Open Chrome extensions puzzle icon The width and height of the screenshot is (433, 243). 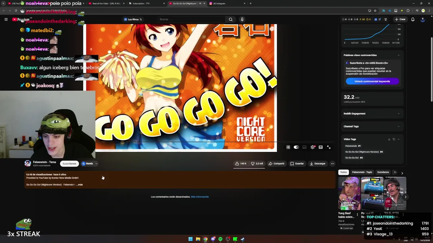[x=408, y=11]
